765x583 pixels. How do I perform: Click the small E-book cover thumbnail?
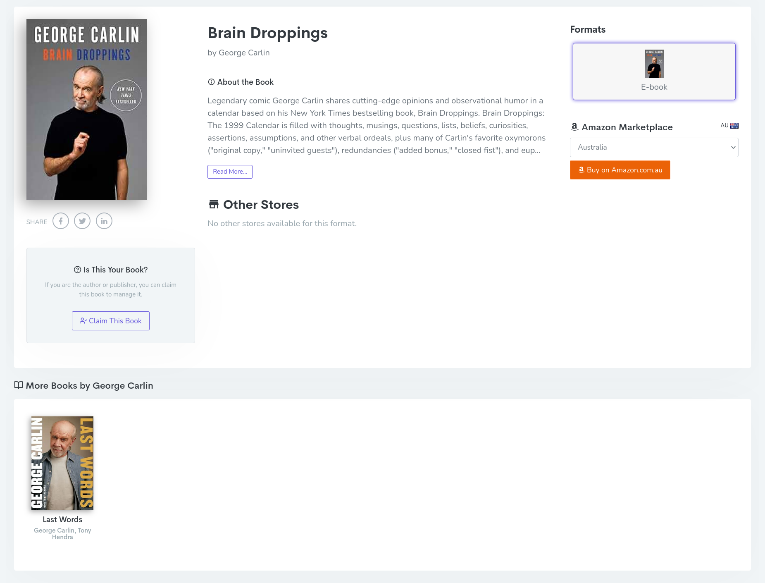pos(654,64)
